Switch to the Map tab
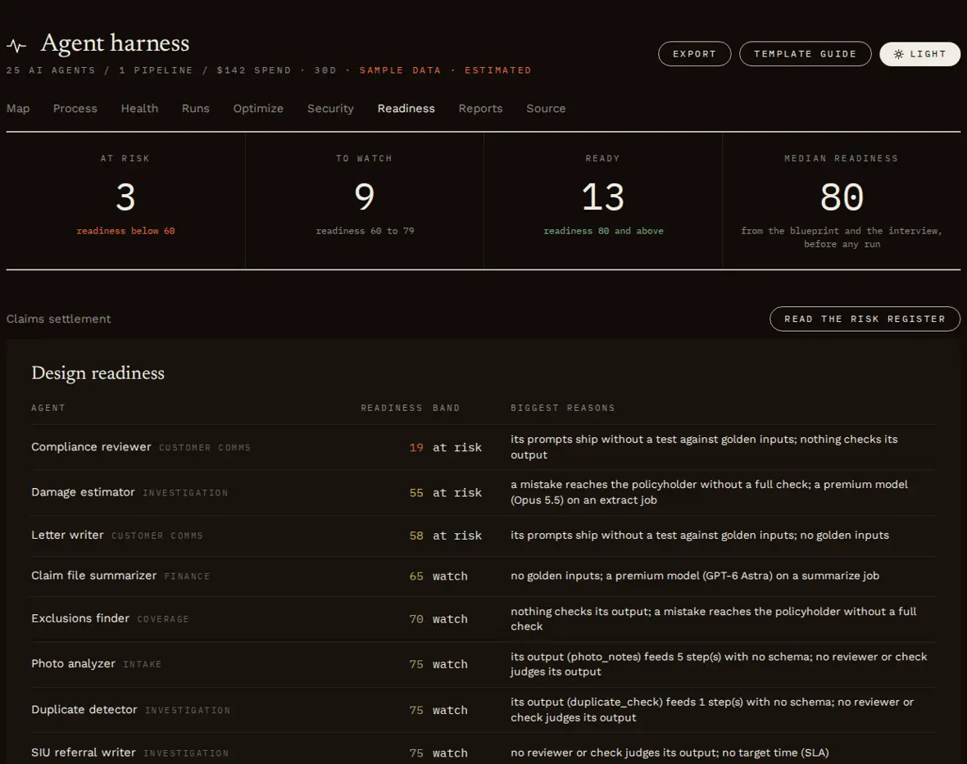Viewport: 967px width, 764px height. click(x=18, y=108)
